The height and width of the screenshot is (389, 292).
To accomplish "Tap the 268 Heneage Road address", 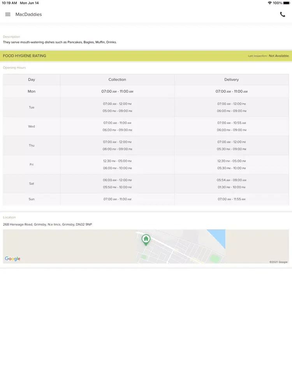I will 47,224.
